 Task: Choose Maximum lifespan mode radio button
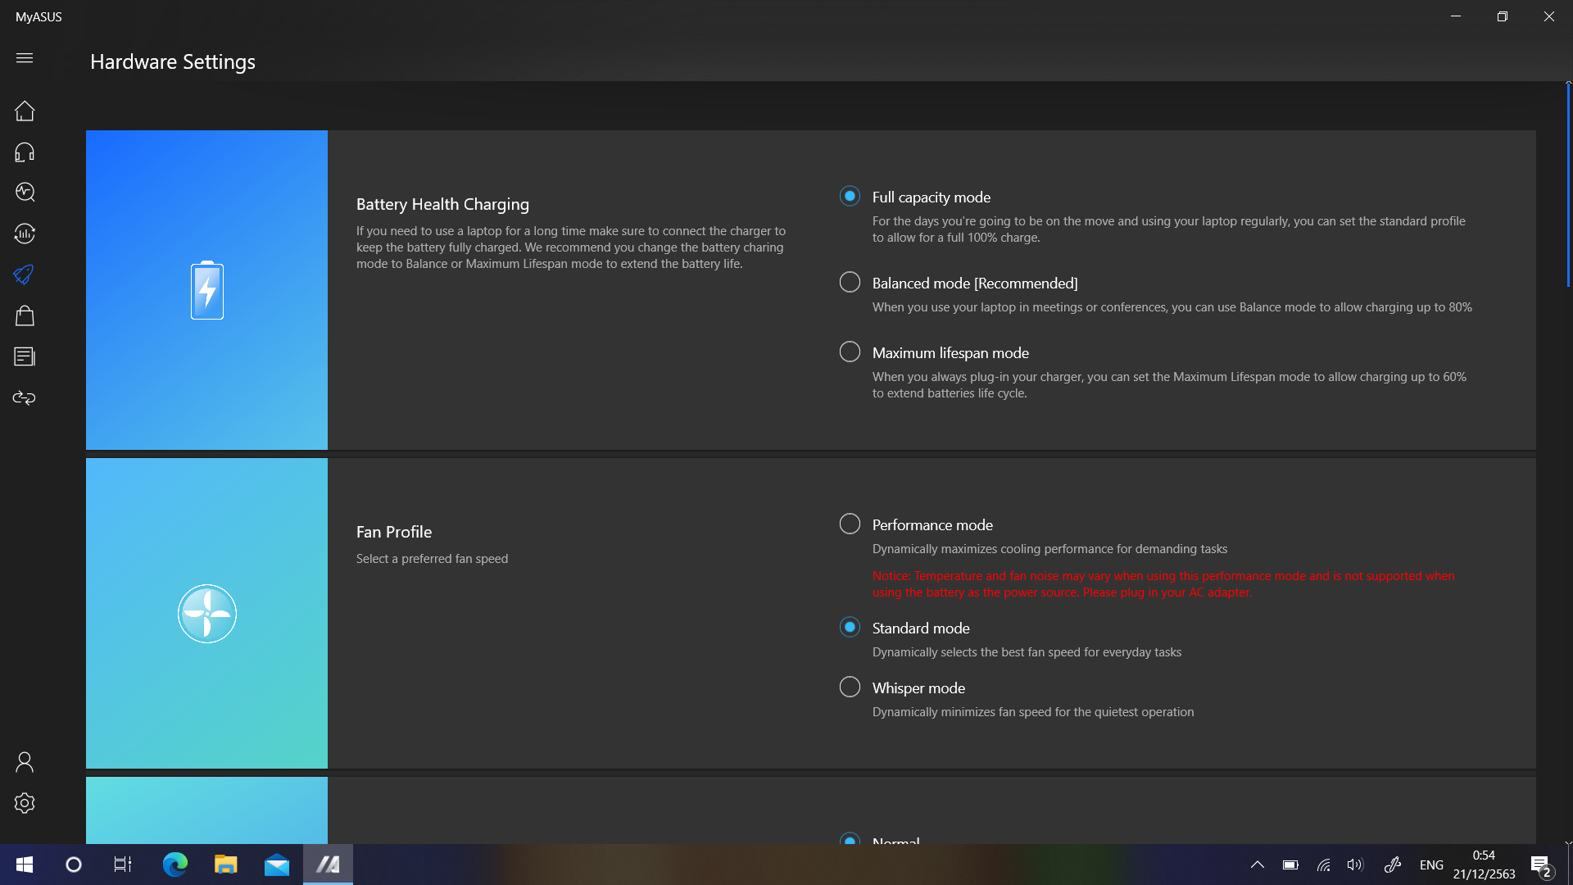(x=850, y=352)
